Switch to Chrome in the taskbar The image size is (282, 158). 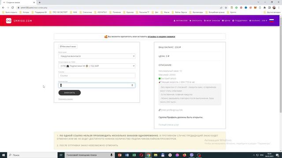148,155
